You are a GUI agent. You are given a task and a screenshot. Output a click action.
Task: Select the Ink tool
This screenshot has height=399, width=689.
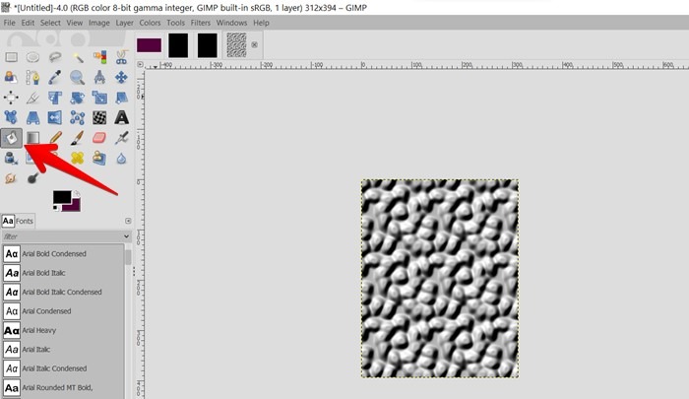pyautogui.click(x=11, y=159)
